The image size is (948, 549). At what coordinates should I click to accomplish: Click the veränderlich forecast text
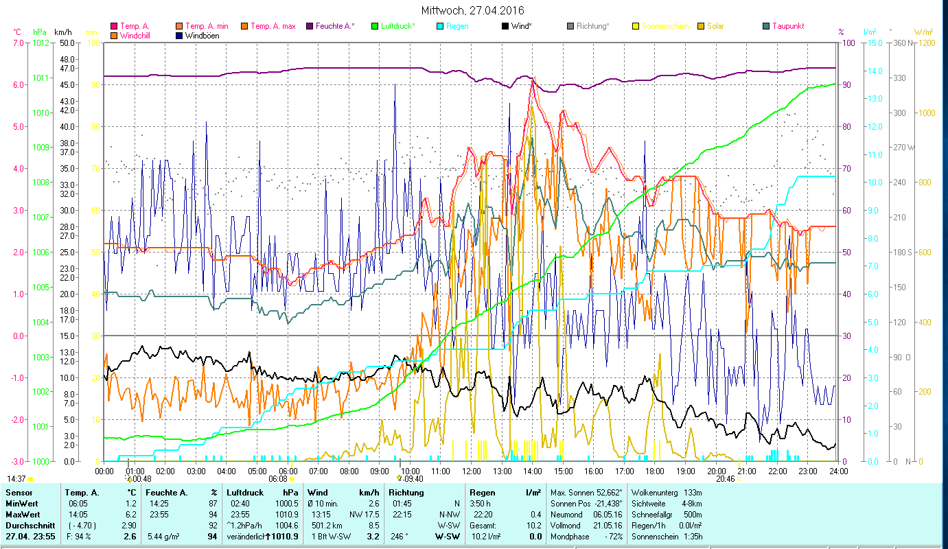tap(245, 537)
